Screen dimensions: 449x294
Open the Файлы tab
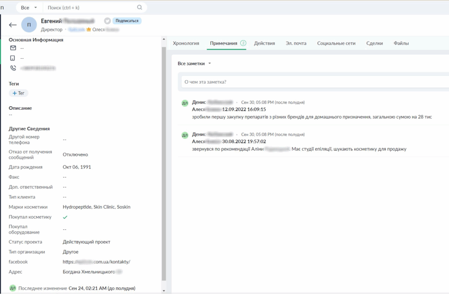point(401,43)
